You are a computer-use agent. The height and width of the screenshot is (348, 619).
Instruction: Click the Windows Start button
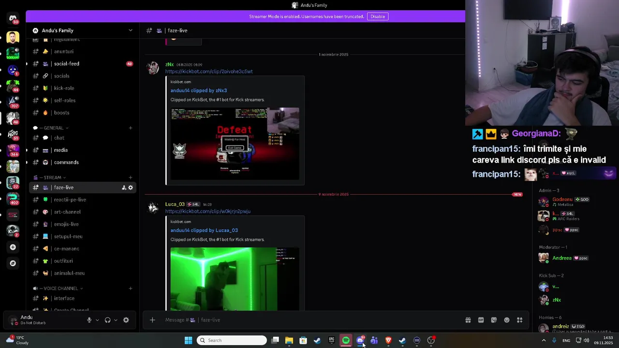(189, 340)
